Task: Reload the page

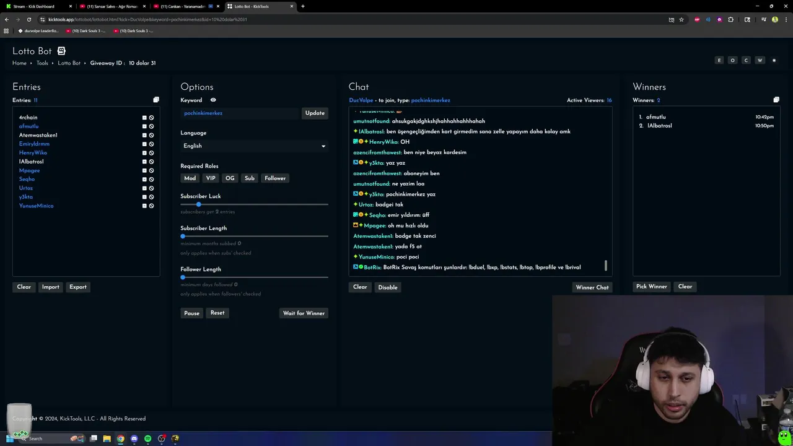Action: pos(28,19)
